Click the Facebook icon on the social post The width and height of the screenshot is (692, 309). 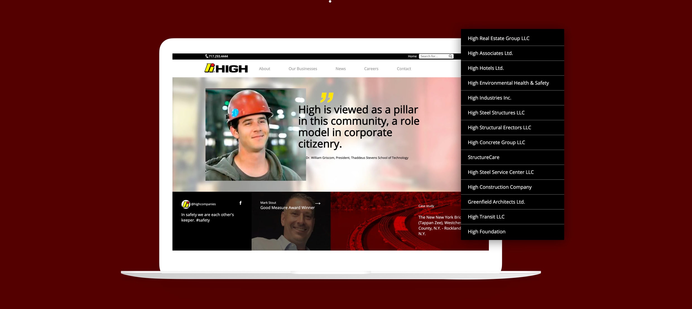tap(240, 203)
